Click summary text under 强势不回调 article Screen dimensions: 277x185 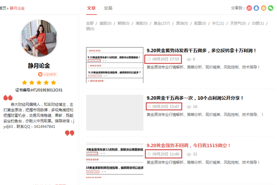point(203,162)
